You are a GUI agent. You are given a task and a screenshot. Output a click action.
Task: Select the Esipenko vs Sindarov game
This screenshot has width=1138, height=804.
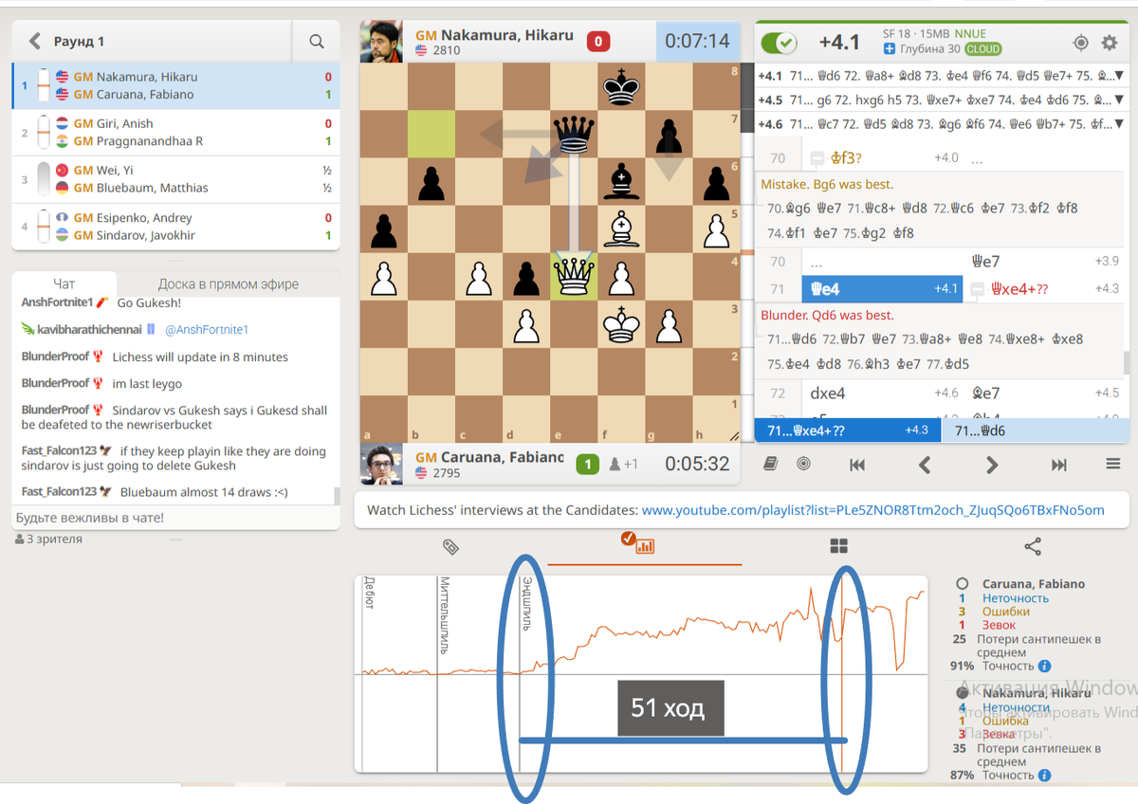click(x=175, y=227)
